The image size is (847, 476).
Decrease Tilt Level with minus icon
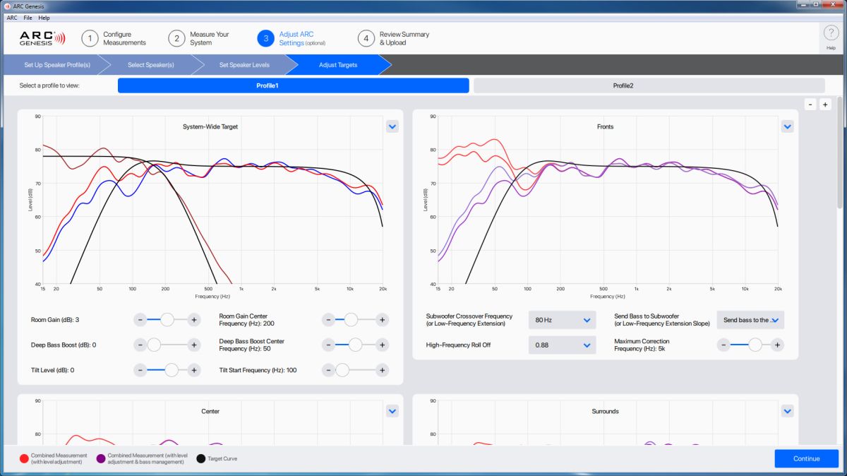140,370
